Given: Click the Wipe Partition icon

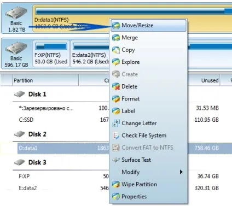Looking at the screenshot, I should click(116, 184).
